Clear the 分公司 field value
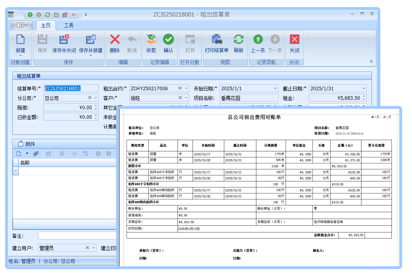Image resolution: width=412 pixels, height=275 pixels. (90, 98)
